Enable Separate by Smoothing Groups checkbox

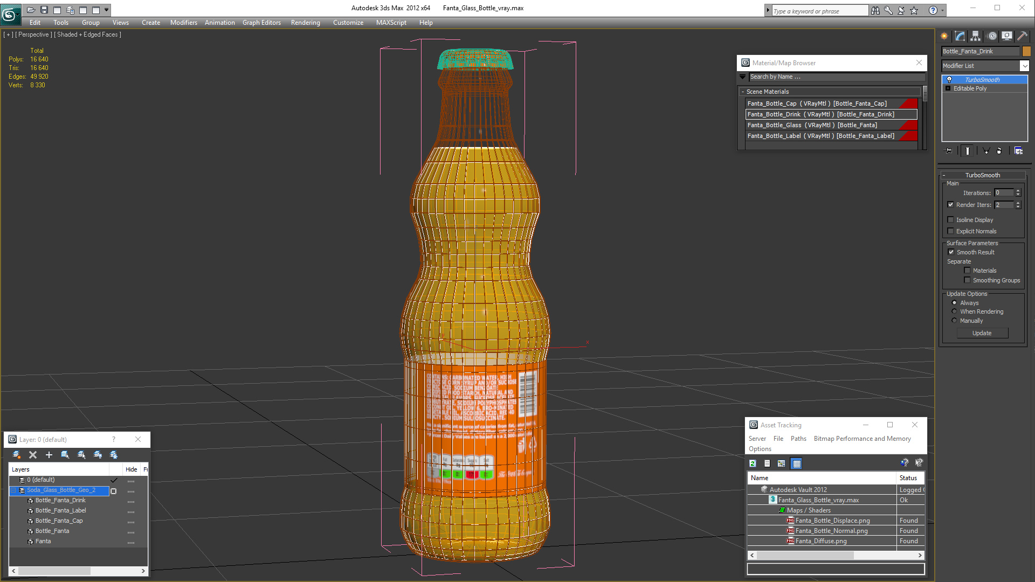[967, 280]
